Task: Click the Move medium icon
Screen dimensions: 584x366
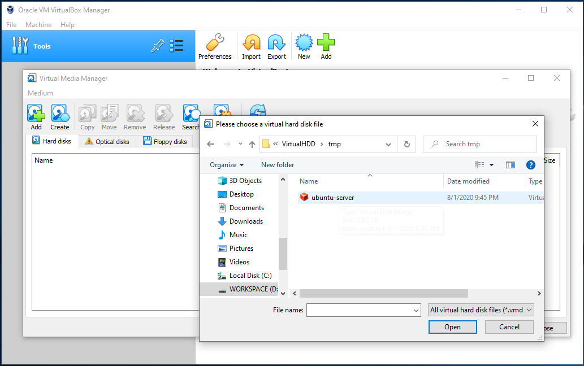Action: point(109,117)
